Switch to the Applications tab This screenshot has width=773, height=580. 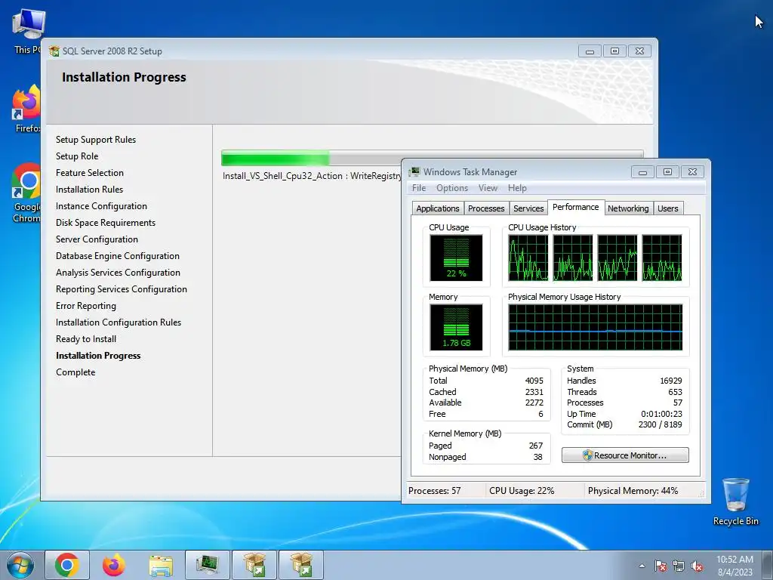point(437,208)
